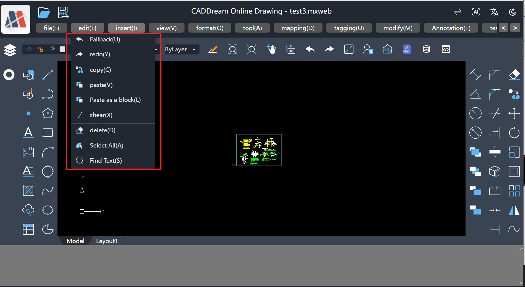The height and width of the screenshot is (287, 525).
Task: Choose Select All(A) from edit menu
Action: 106,145
